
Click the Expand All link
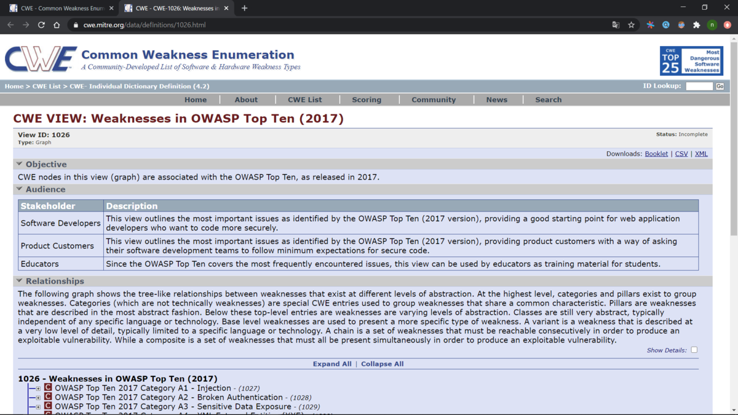pyautogui.click(x=332, y=364)
